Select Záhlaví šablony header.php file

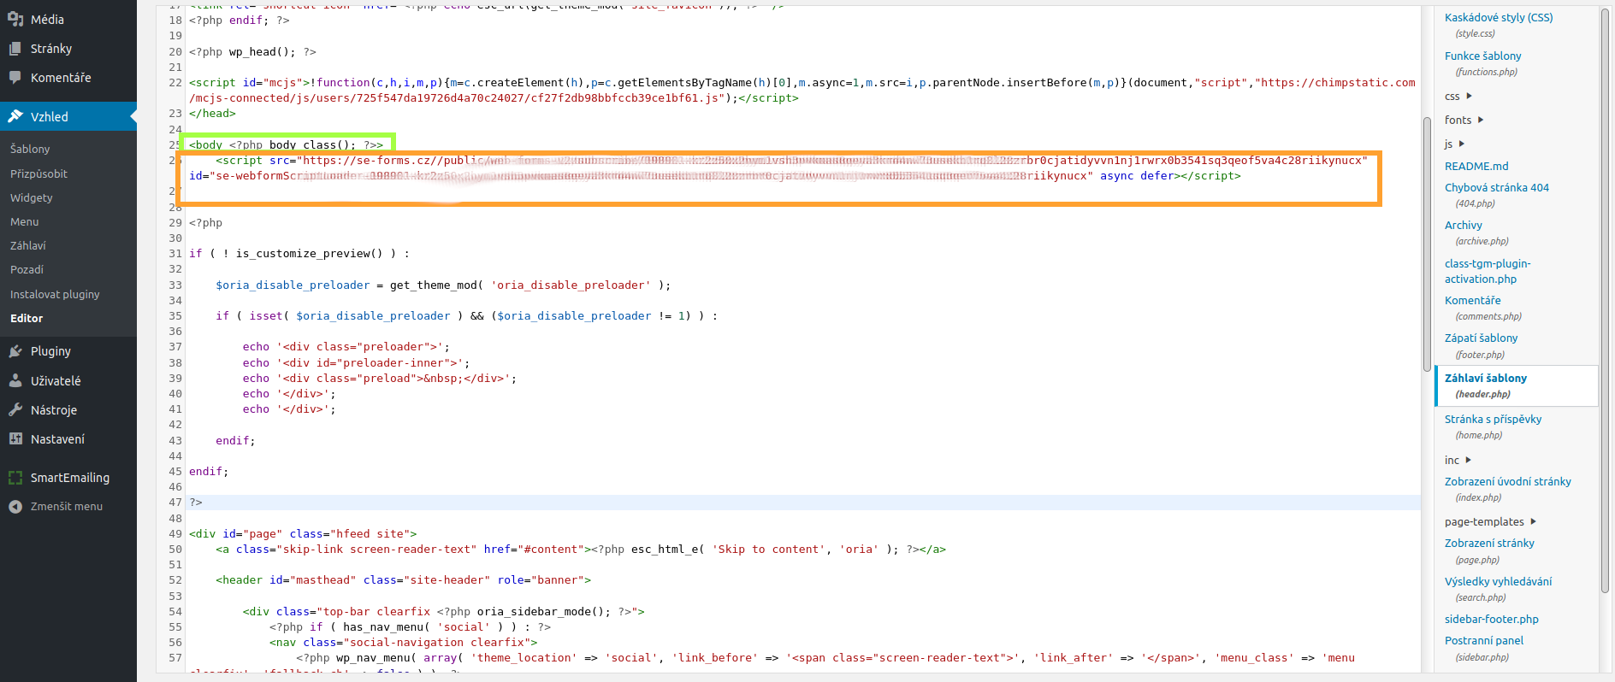[1516, 385]
